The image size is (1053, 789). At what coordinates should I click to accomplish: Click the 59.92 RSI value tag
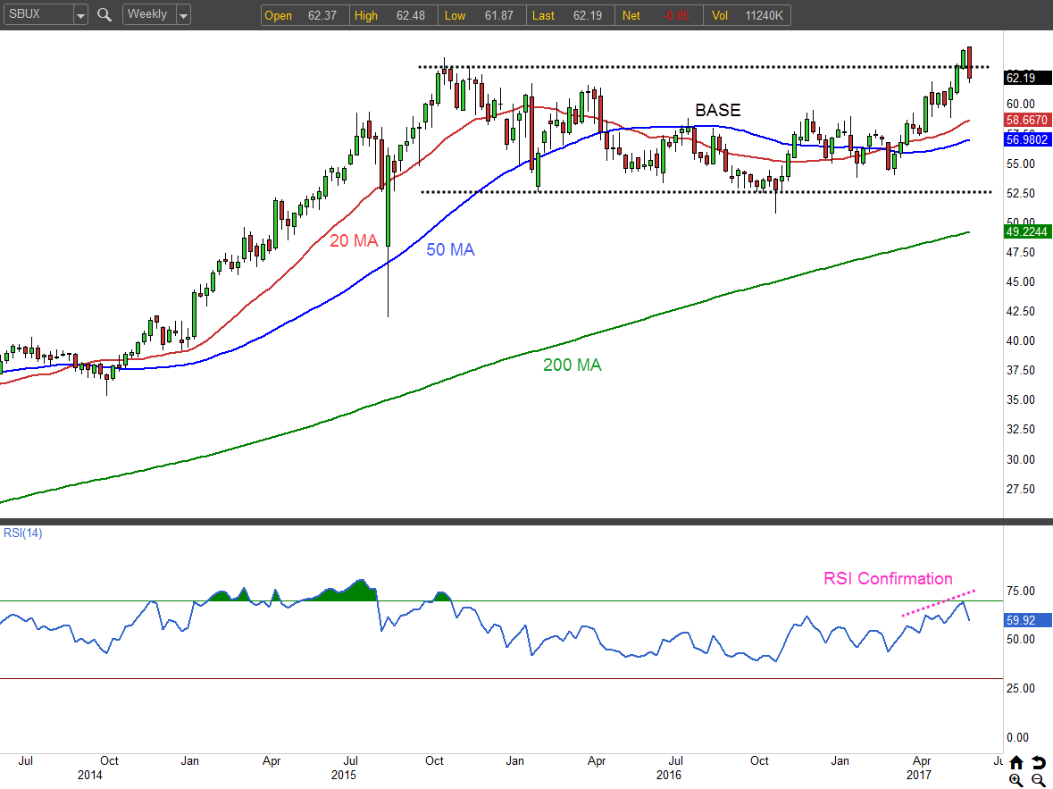pos(1027,620)
